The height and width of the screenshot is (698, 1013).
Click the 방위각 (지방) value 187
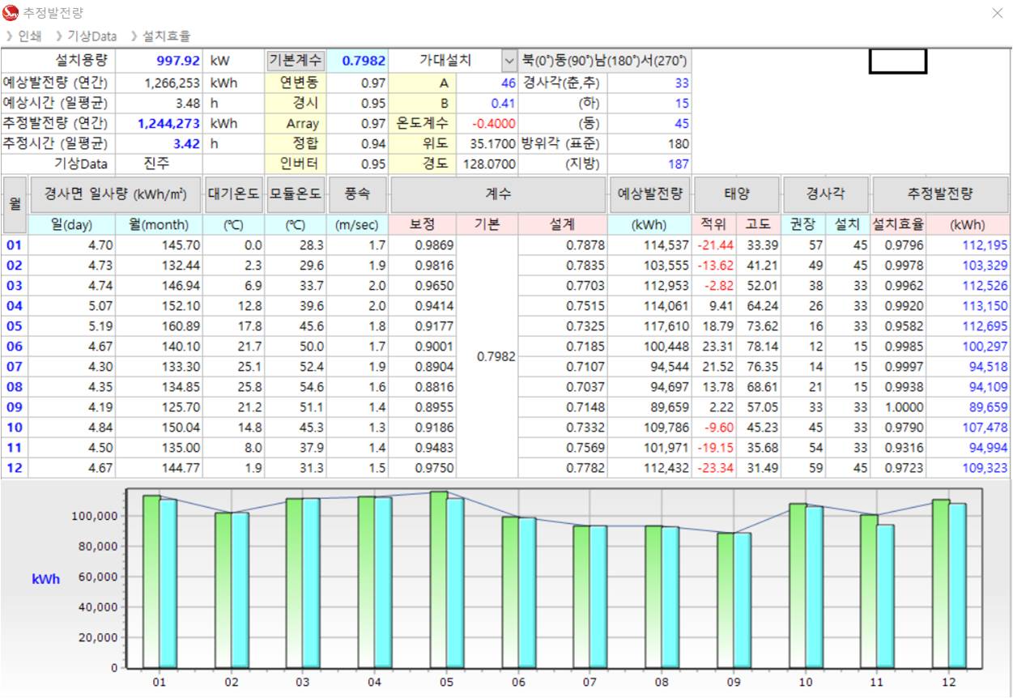[x=649, y=164]
